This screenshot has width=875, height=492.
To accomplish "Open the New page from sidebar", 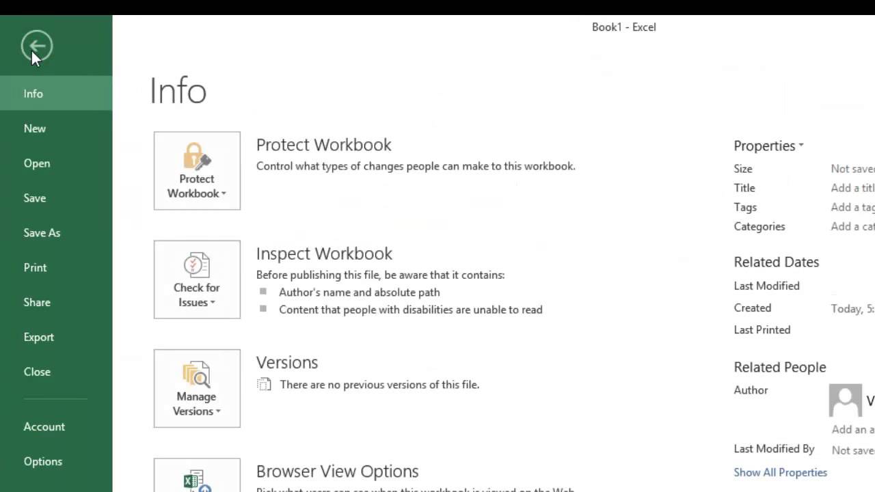I will click(x=35, y=128).
